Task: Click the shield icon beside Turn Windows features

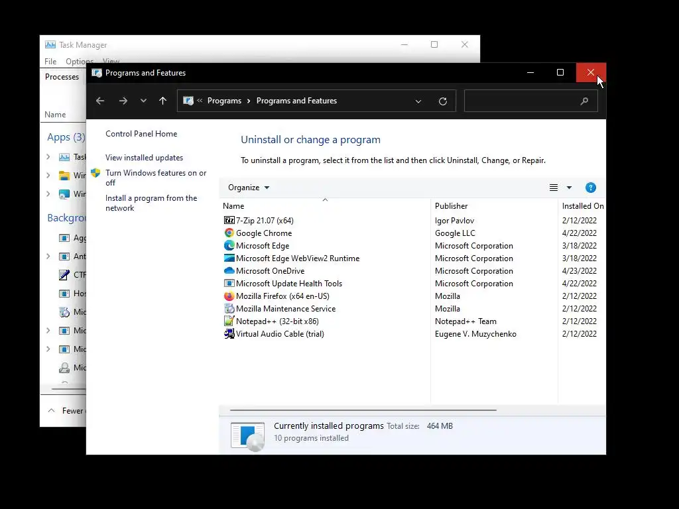Action: tap(95, 173)
